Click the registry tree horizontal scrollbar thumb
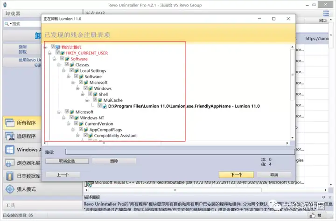This screenshot has height=221, width=336. click(x=104, y=143)
